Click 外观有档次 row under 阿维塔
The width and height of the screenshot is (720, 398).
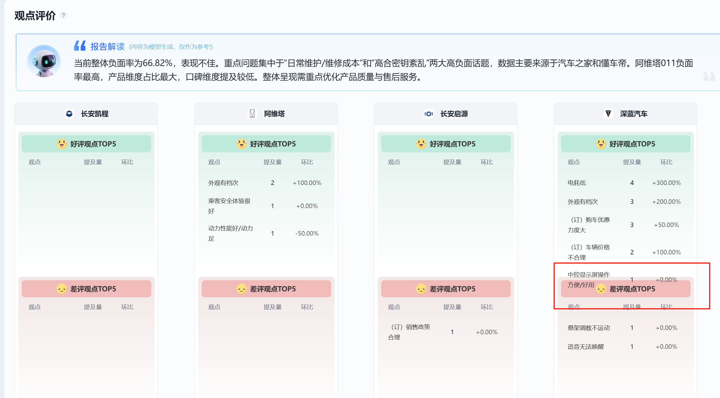[x=223, y=183]
